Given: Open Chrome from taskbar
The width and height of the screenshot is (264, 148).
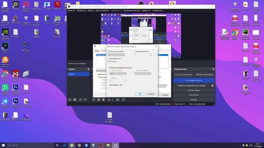Looking at the screenshot, I should coord(79,145).
